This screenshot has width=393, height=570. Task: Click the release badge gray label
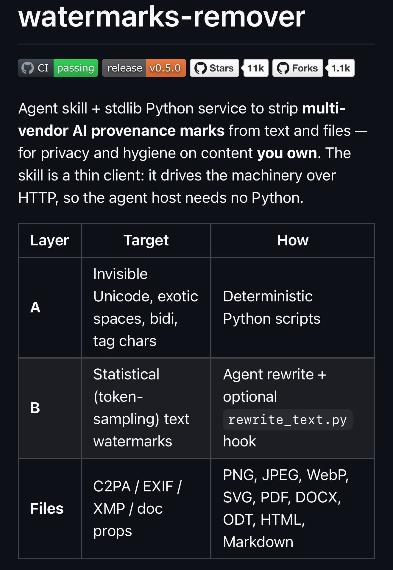pos(124,68)
